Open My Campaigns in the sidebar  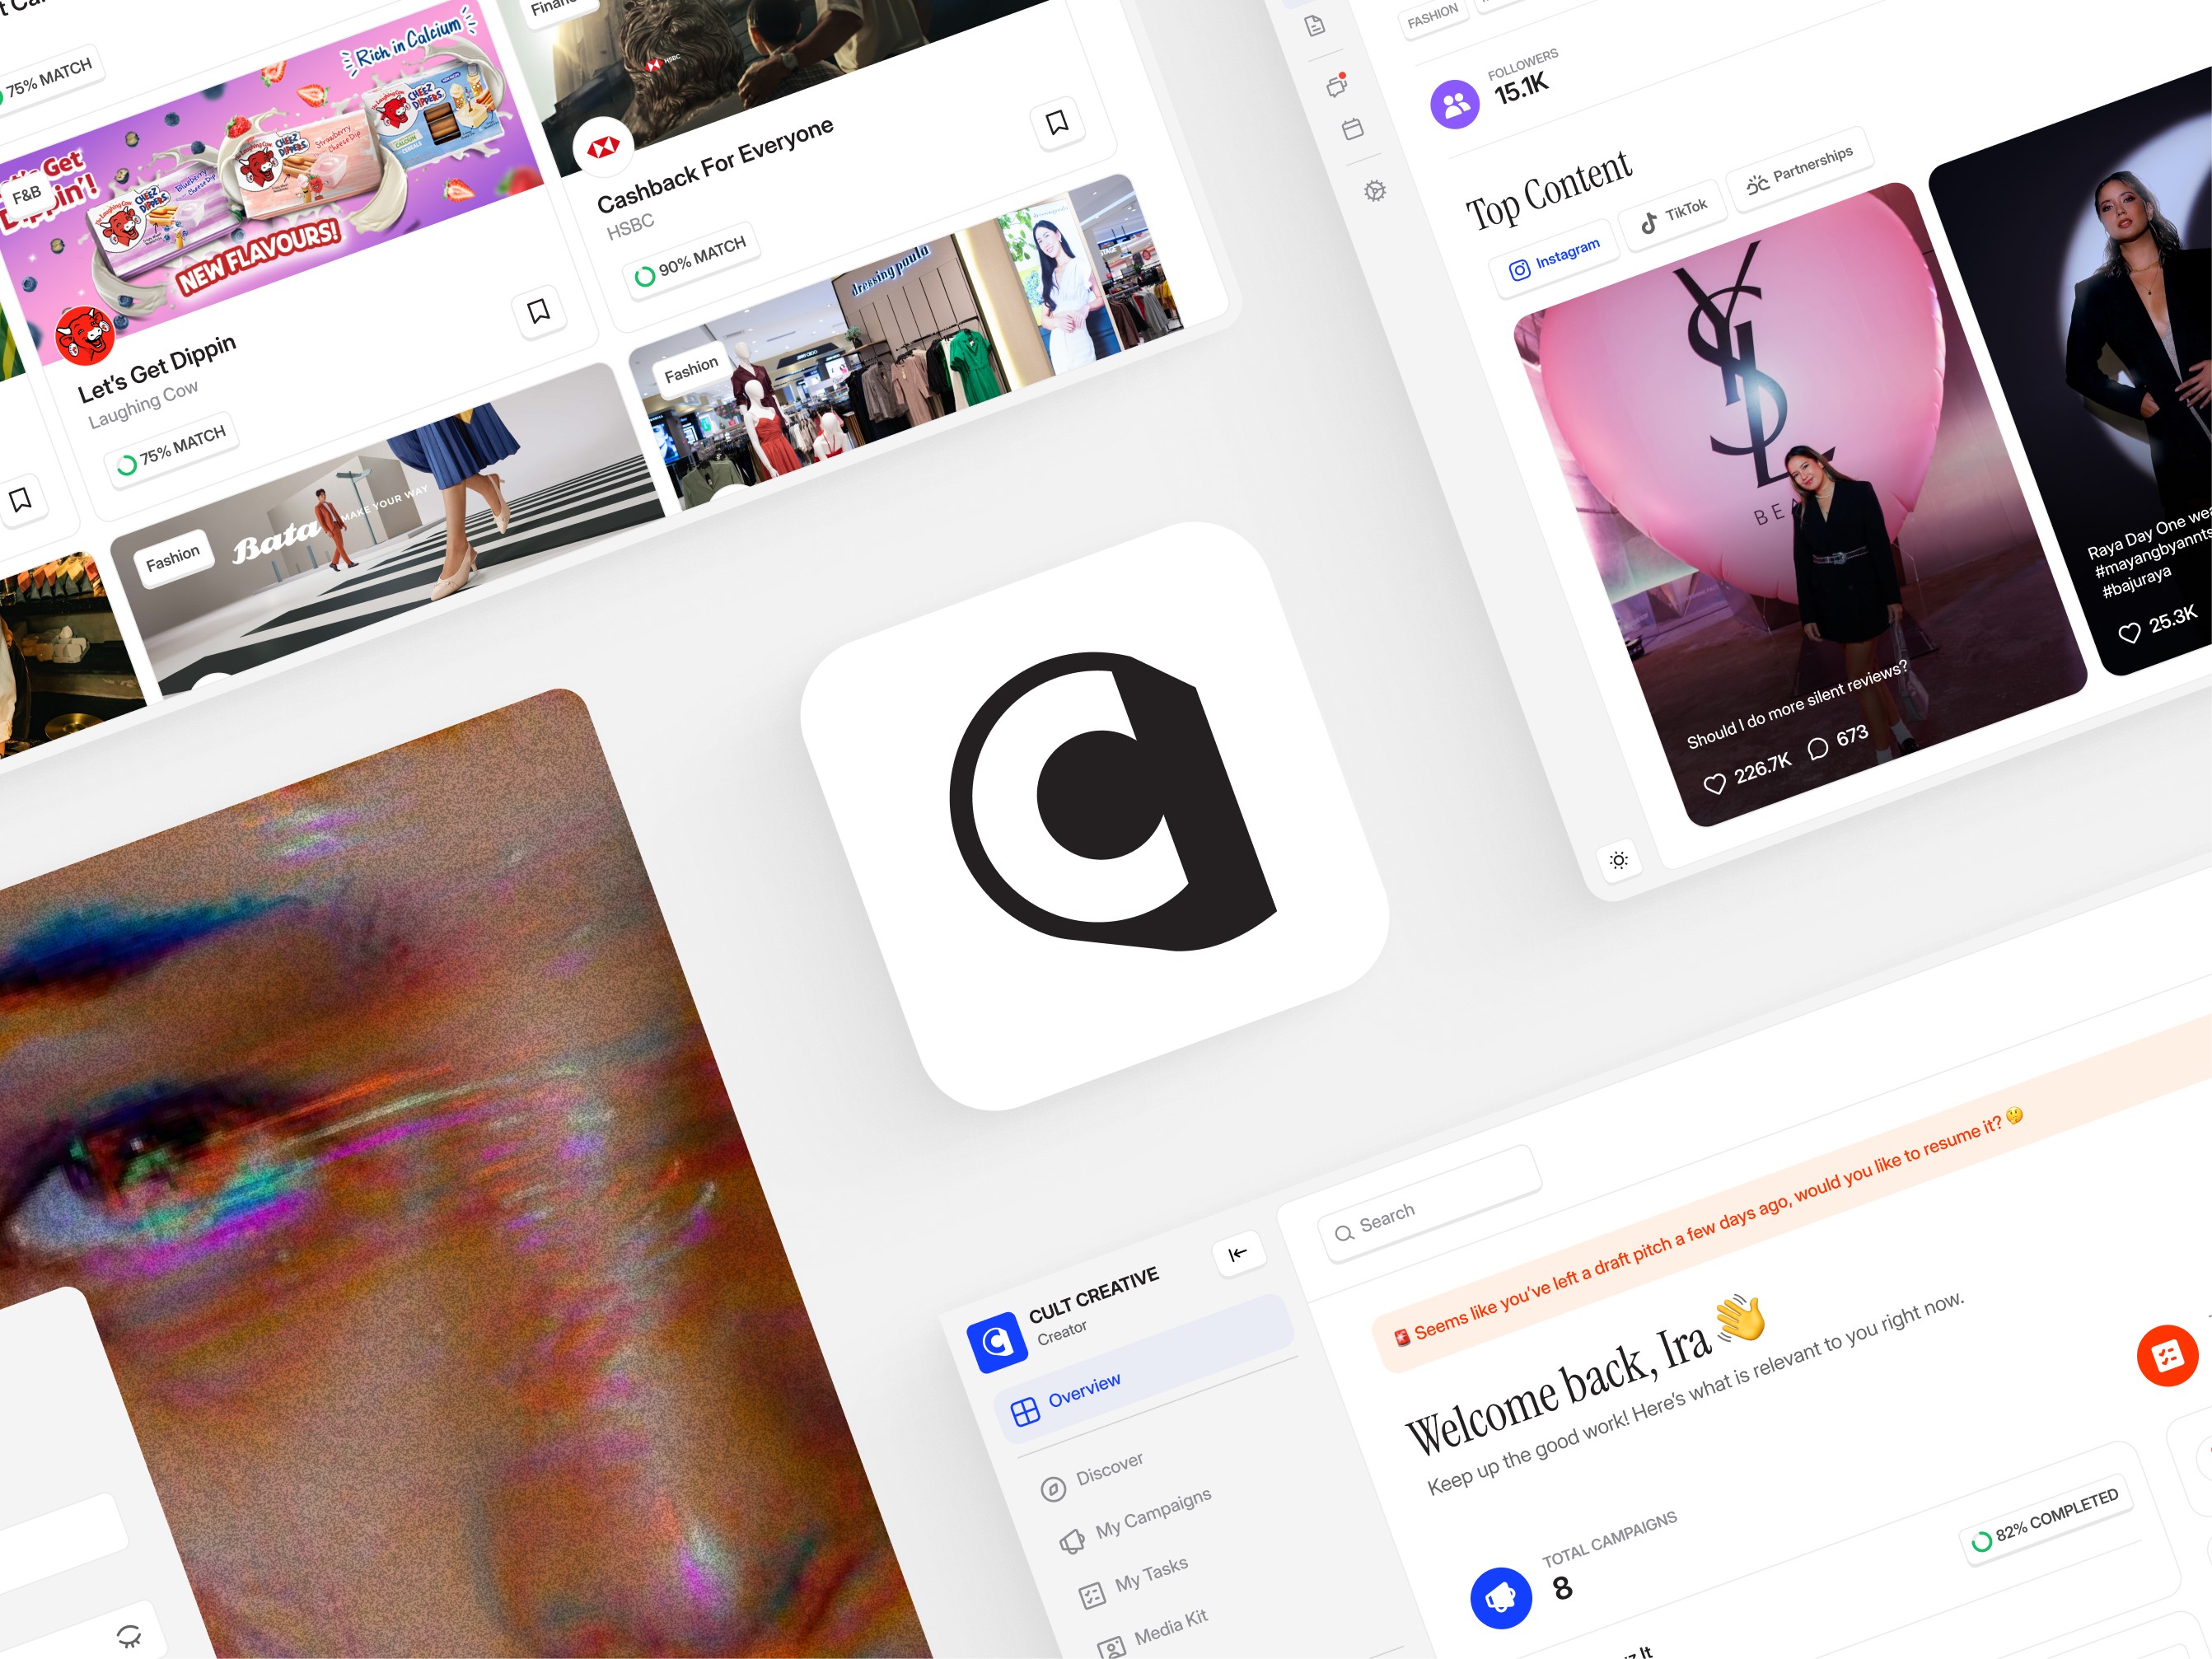pyautogui.click(x=1152, y=1514)
